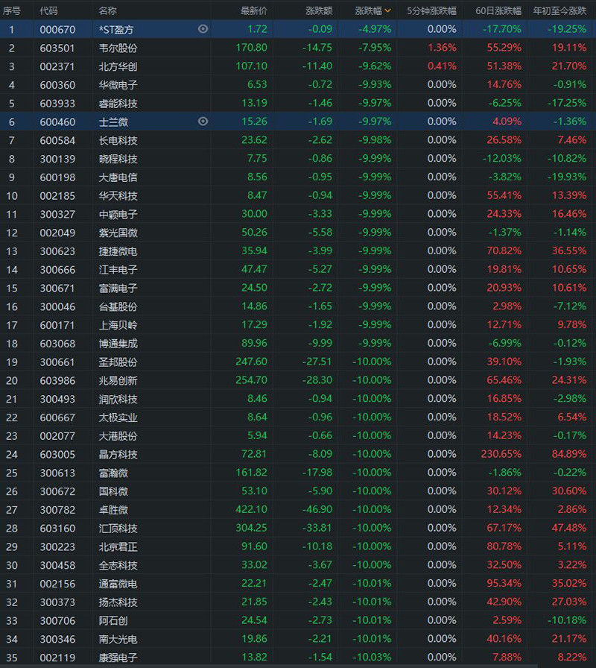The image size is (596, 668).
Task: Click change amount -11.40
Action: [317, 66]
